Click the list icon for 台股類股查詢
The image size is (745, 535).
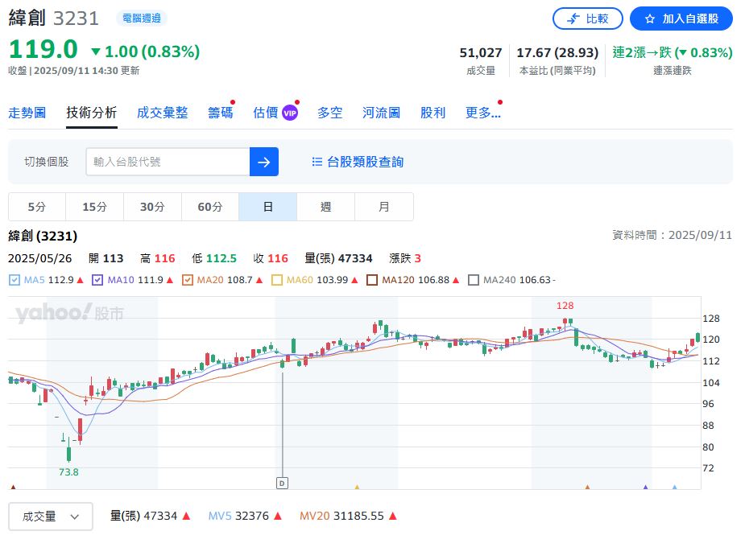click(317, 162)
